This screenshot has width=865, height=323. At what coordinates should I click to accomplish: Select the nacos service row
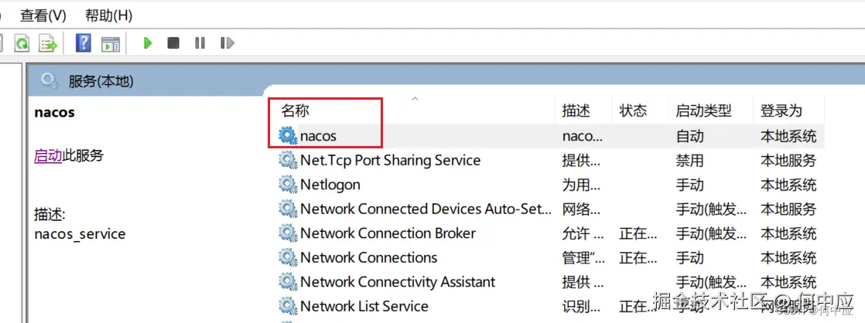point(318,136)
